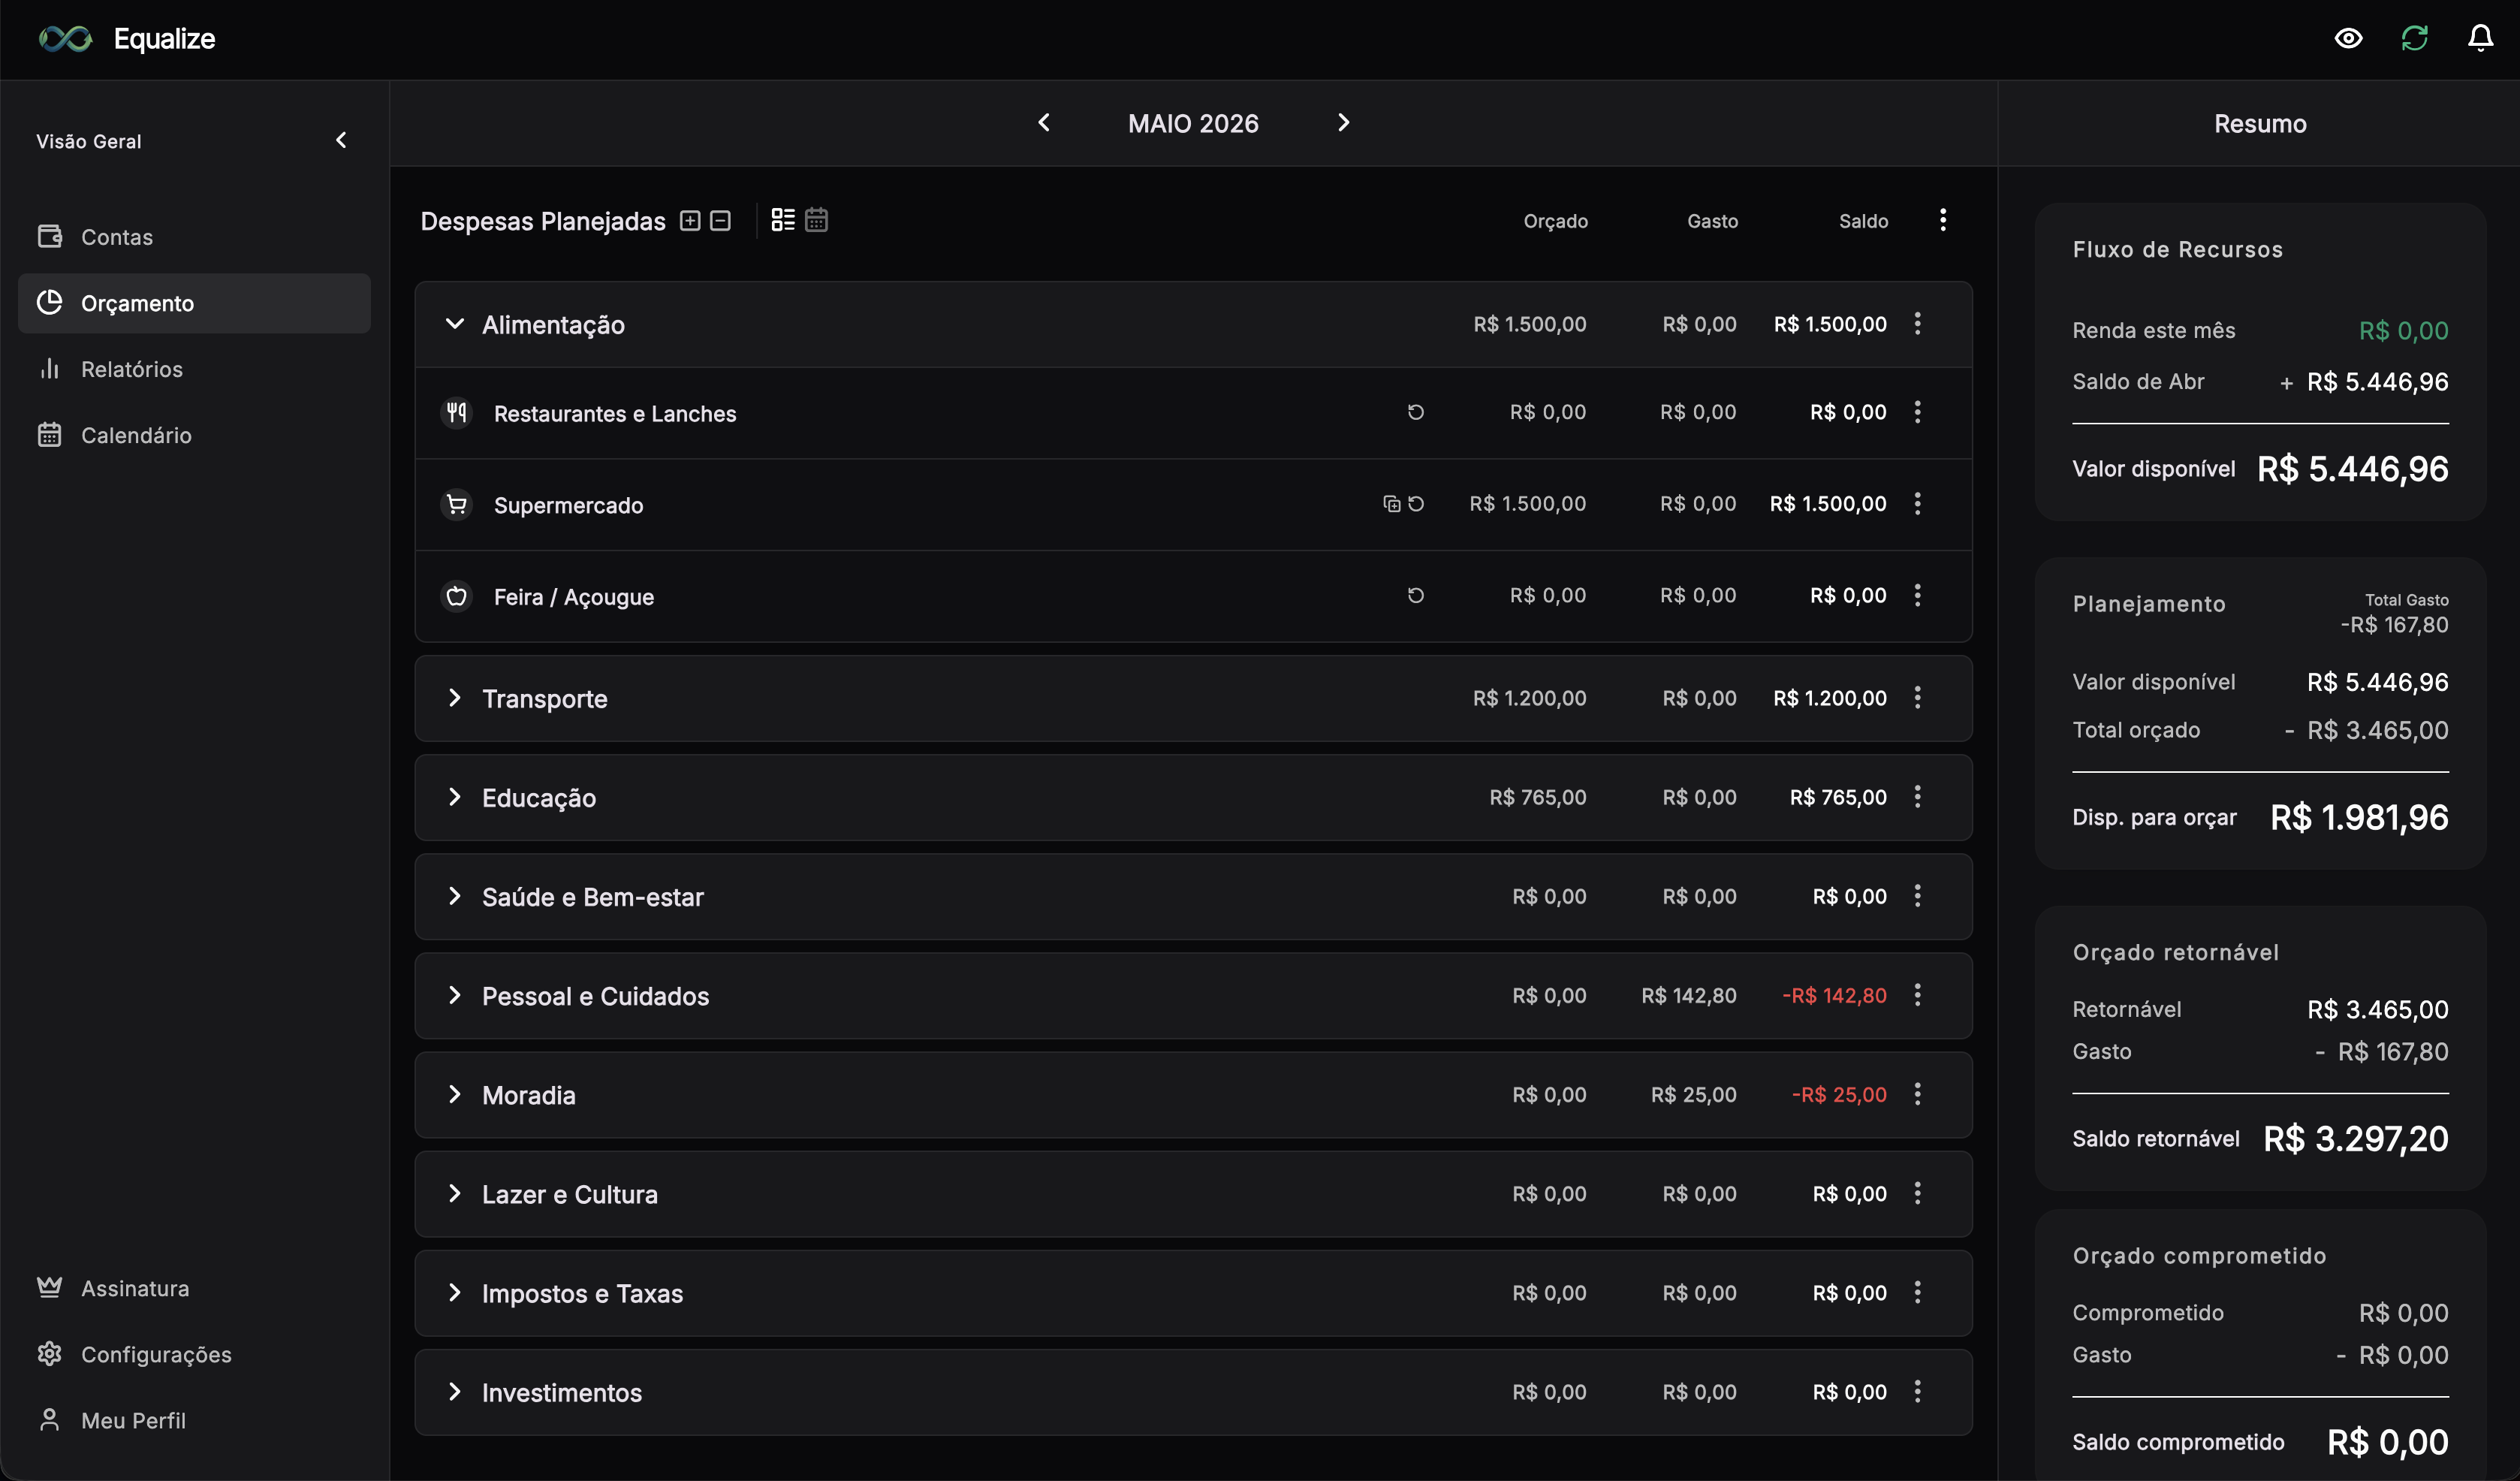Go to next month arrow
The image size is (2520, 1481).
[1343, 122]
